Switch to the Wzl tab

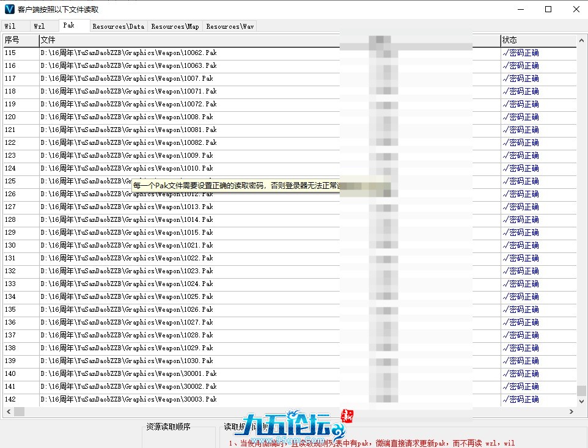[x=44, y=26]
